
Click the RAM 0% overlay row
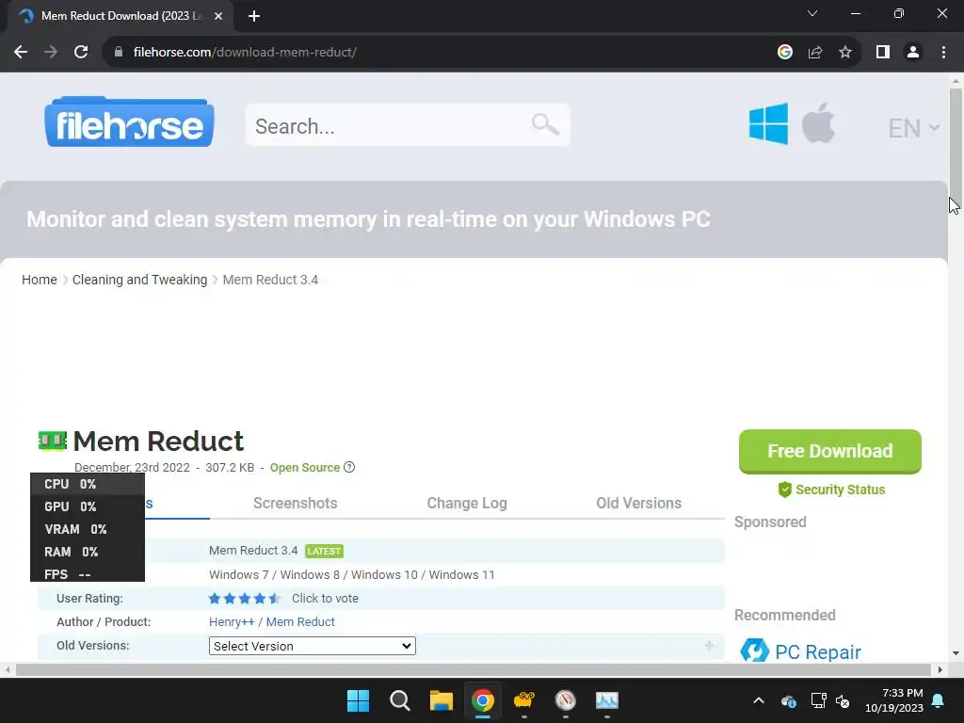click(88, 552)
